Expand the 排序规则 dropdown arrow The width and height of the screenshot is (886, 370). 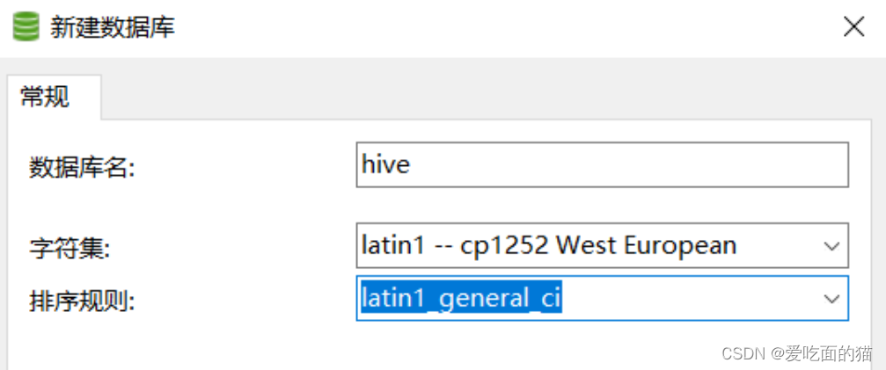(x=831, y=298)
